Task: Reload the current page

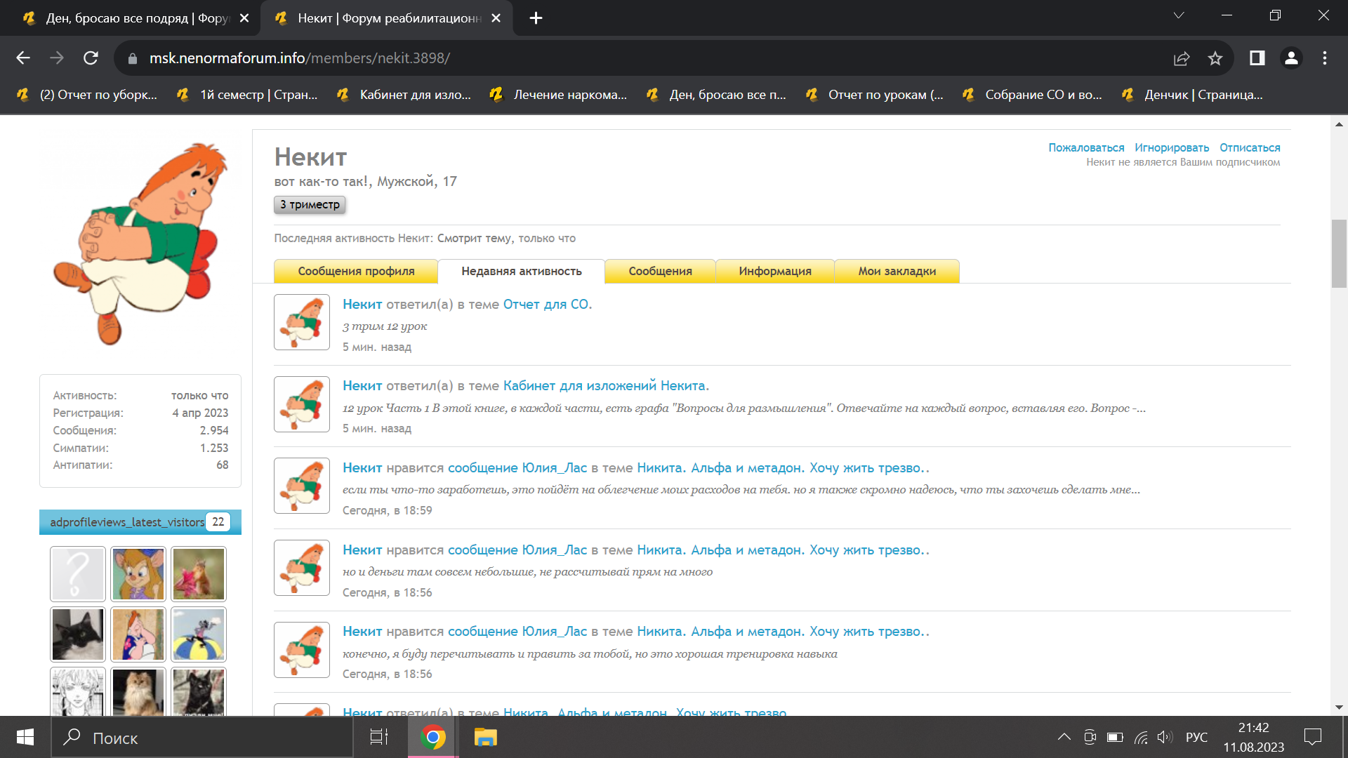Action: (91, 58)
